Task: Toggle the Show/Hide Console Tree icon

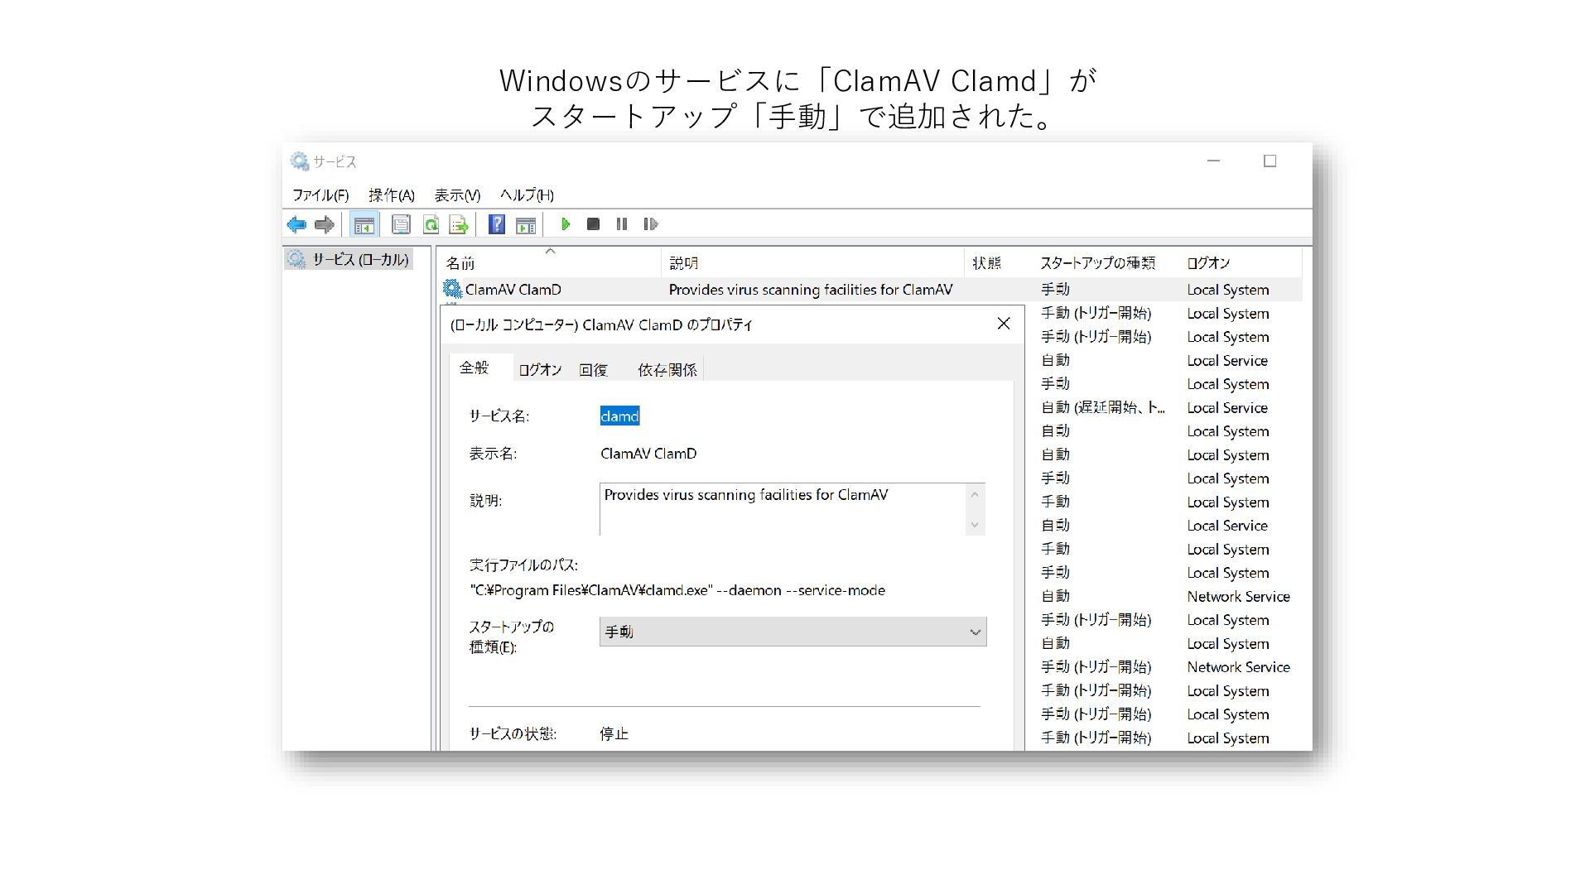Action: tap(364, 224)
